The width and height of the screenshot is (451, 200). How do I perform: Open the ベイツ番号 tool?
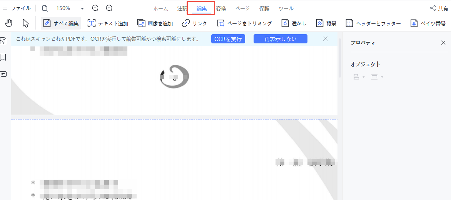pyautogui.click(x=428, y=23)
